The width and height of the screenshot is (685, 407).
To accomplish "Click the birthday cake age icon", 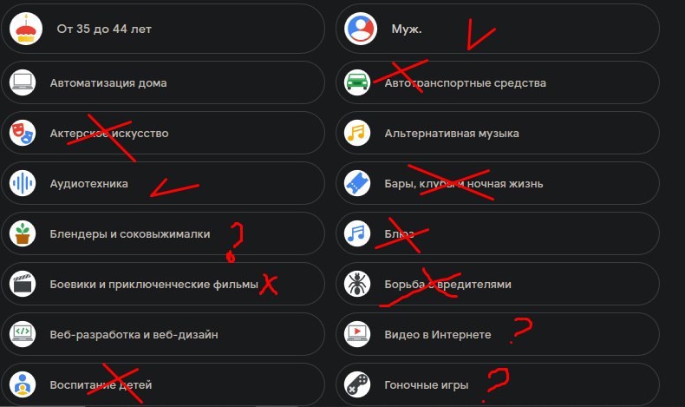I will 26,29.
